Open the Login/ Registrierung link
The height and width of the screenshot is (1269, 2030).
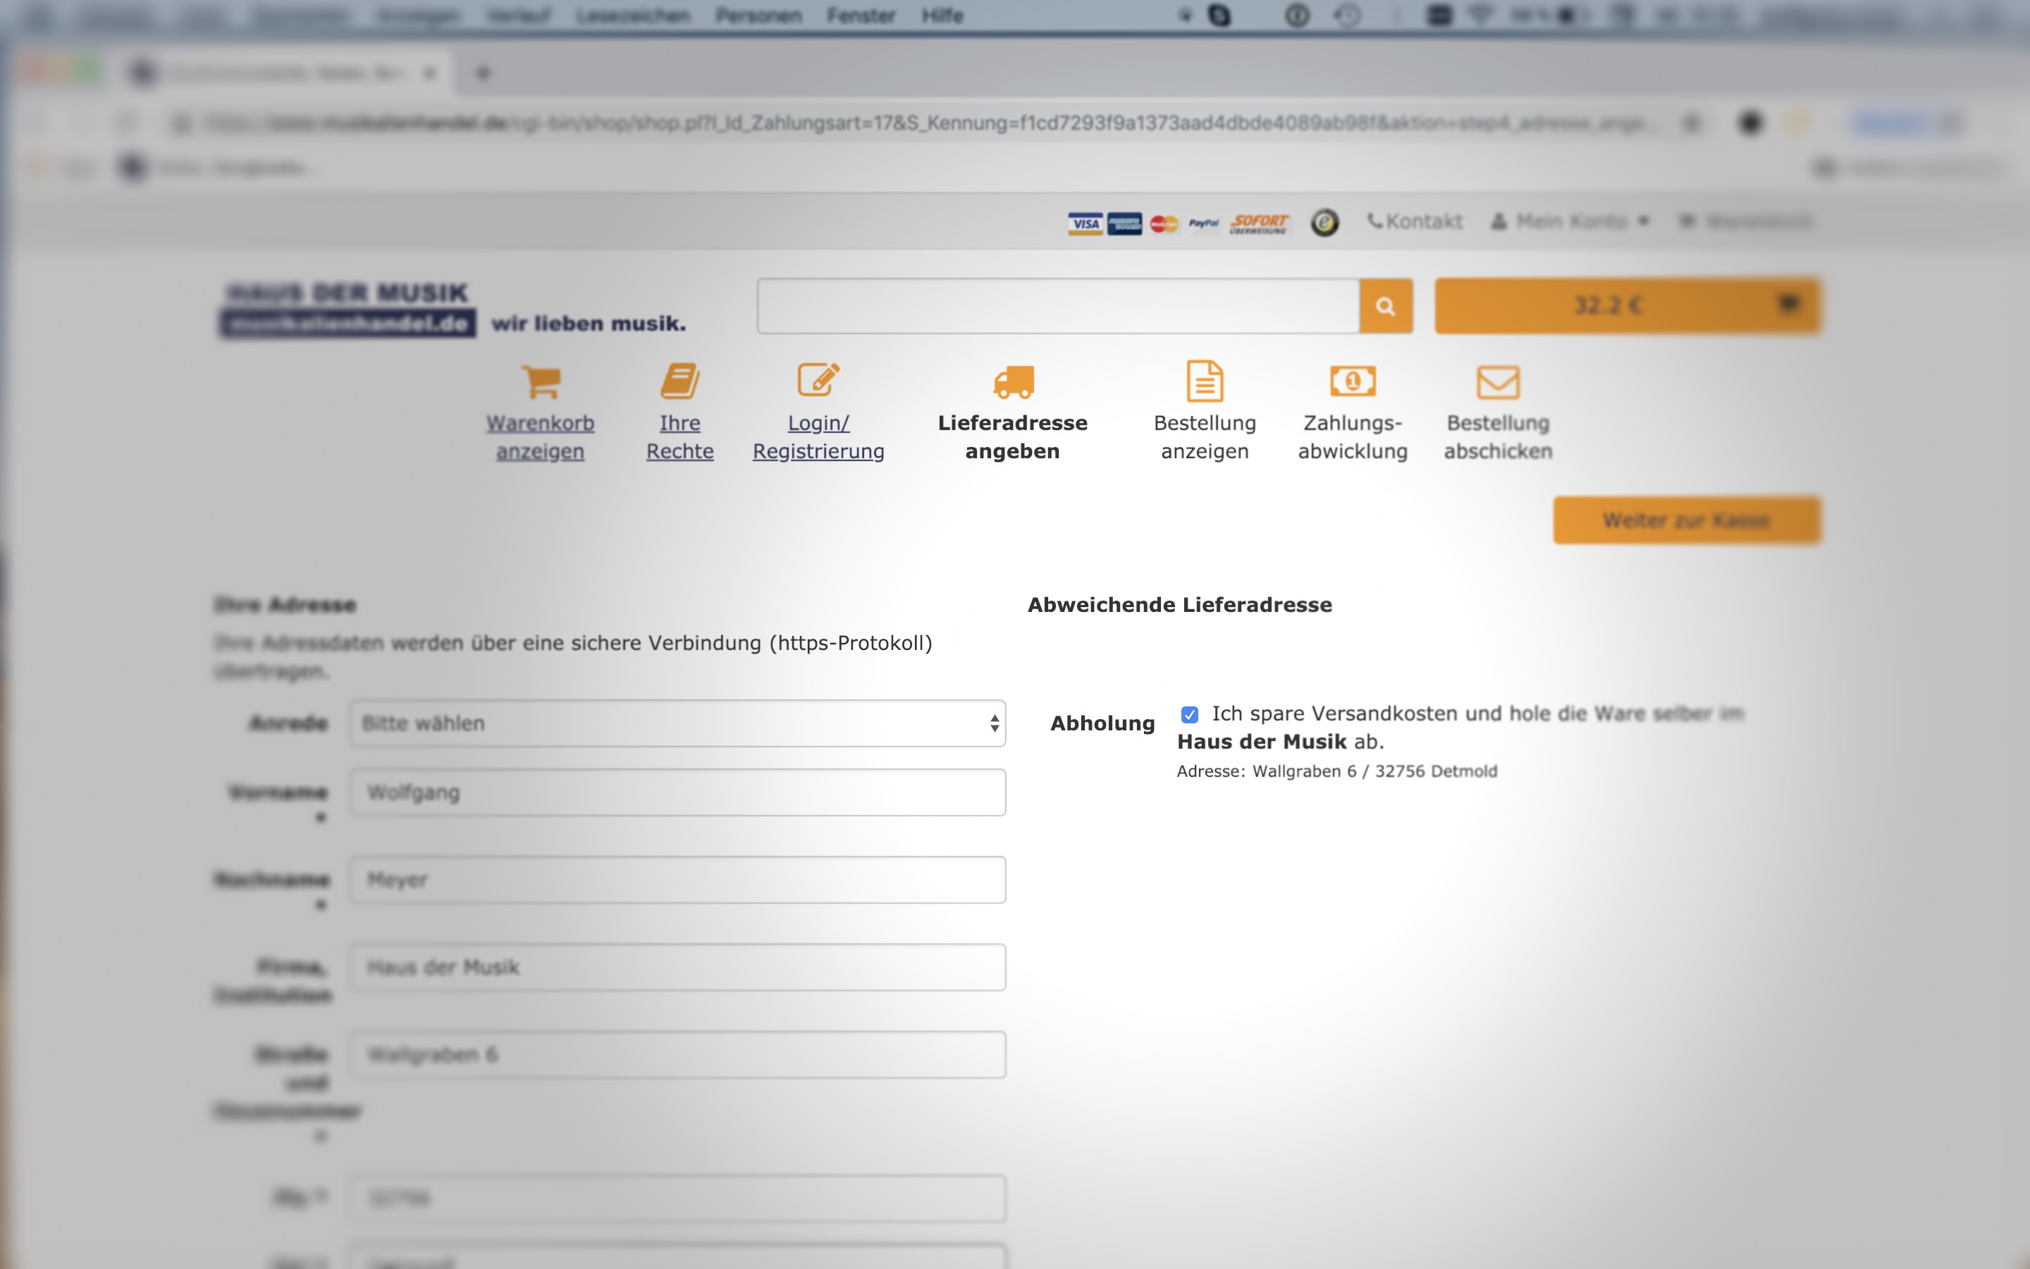click(818, 436)
